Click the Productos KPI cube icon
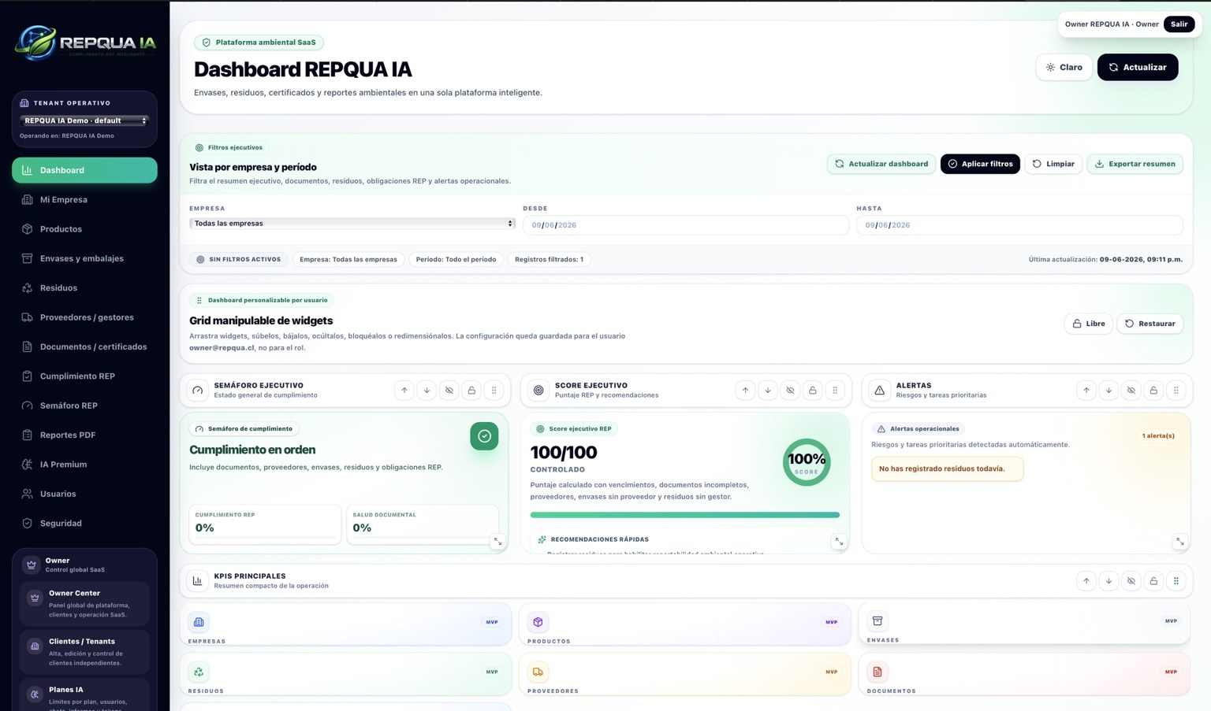 point(538,622)
